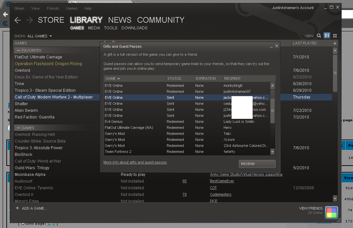Close the Gifts and Guest Passes dialog
The width and height of the screenshot is (353, 228).
[x=277, y=46]
